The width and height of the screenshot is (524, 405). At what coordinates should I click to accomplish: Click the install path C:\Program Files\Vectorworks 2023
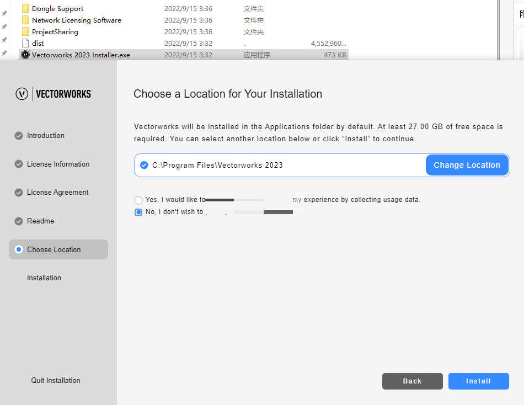tap(217, 165)
